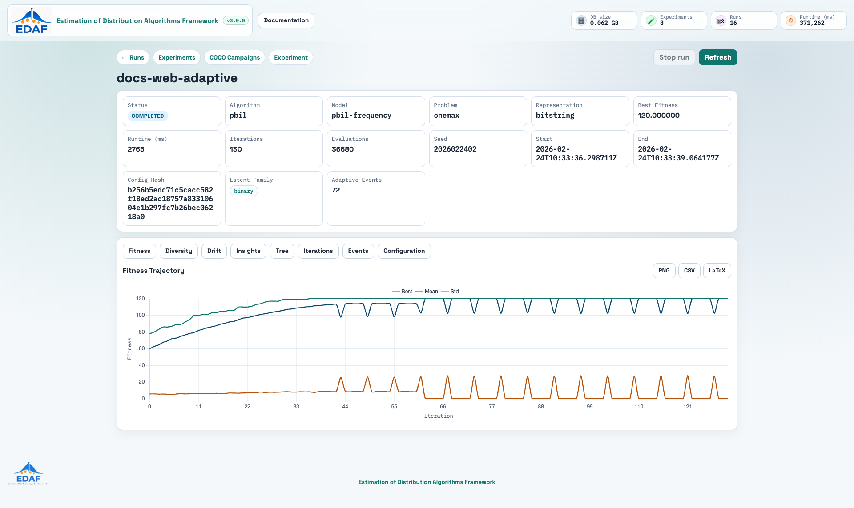Show the Events tab
Screen dimensions: 854x508
pos(358,251)
